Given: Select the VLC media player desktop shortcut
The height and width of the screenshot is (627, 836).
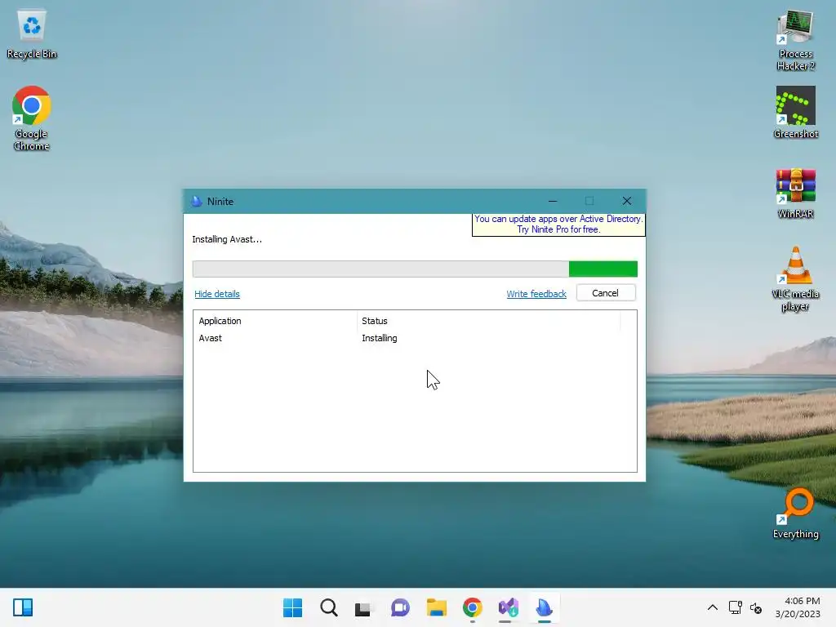Looking at the screenshot, I should pyautogui.click(x=795, y=279).
